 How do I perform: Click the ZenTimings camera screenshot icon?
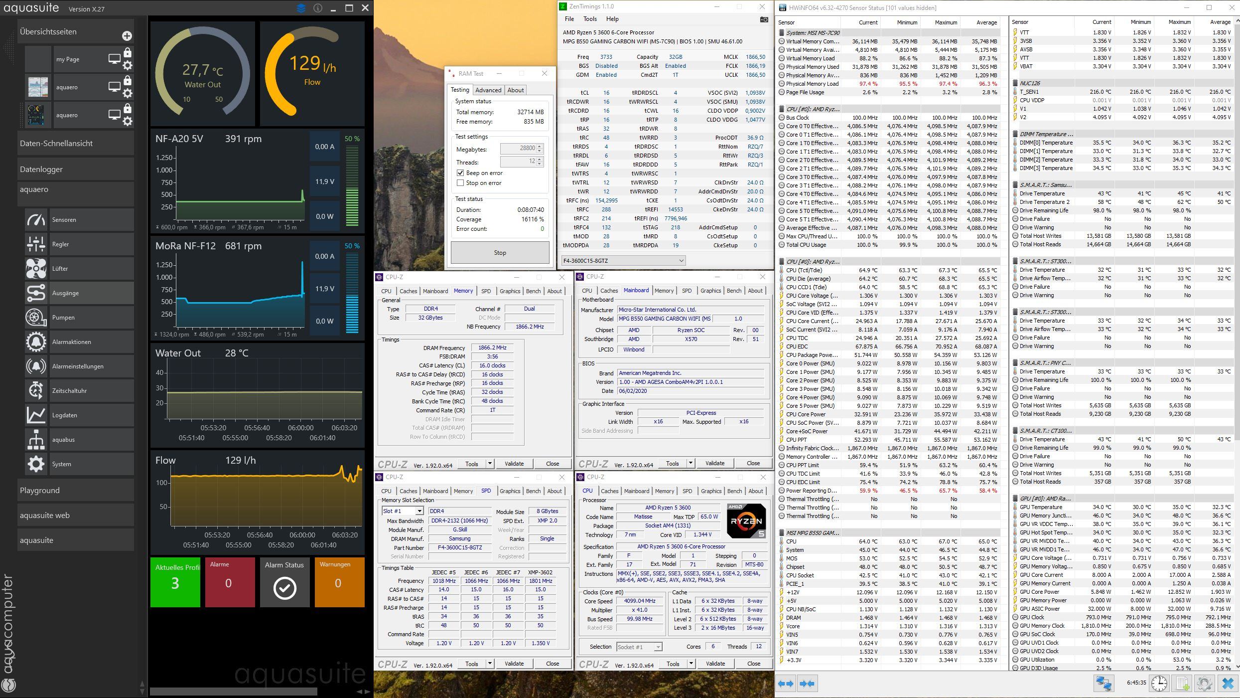[764, 19]
